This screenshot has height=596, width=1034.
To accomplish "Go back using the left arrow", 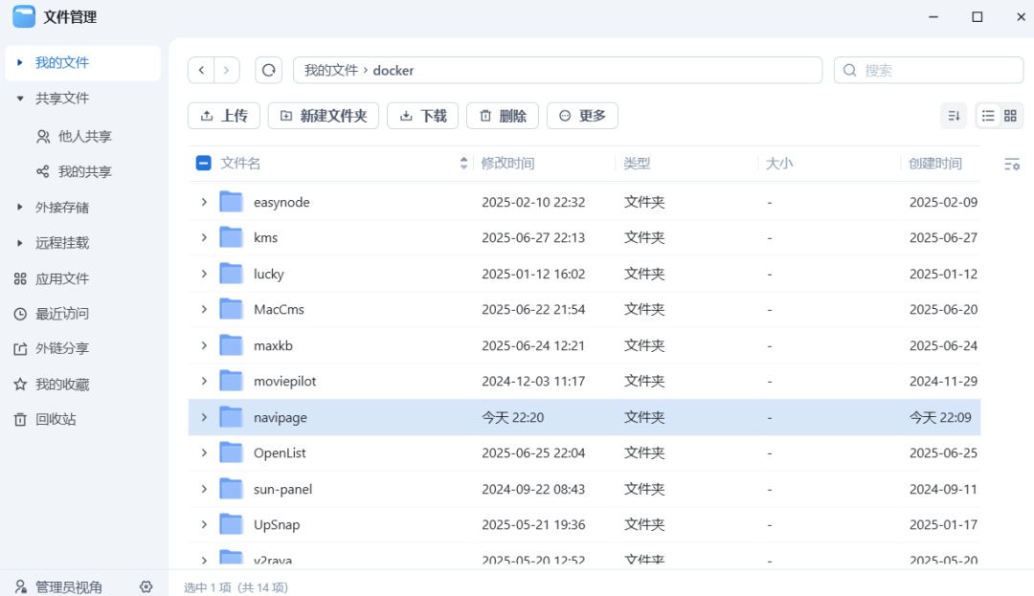I will pyautogui.click(x=201, y=70).
